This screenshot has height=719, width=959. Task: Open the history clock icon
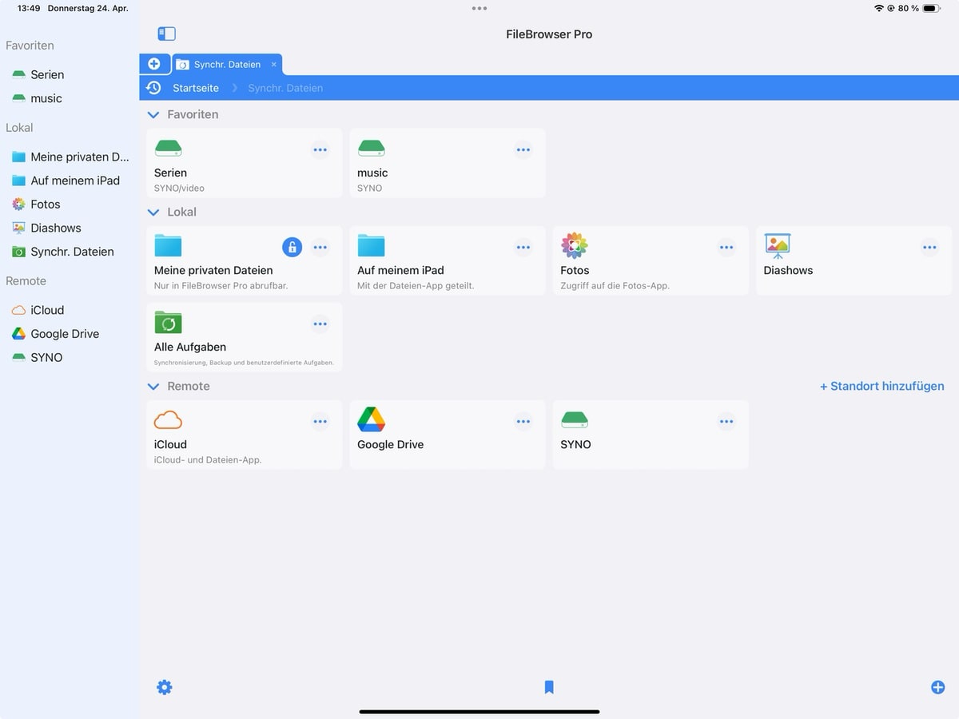tap(153, 88)
